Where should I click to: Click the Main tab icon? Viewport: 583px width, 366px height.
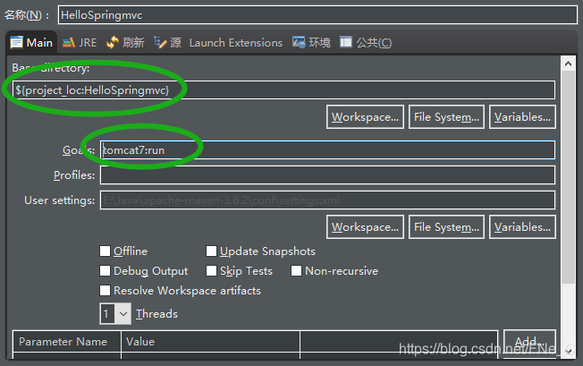[16, 42]
